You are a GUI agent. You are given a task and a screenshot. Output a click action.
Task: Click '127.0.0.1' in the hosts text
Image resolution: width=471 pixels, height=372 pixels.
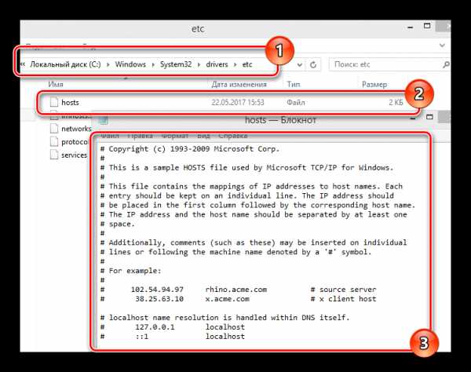(155, 327)
